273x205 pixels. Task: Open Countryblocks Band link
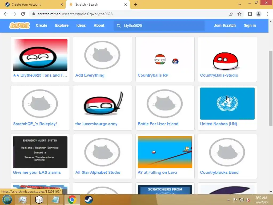click(x=219, y=172)
